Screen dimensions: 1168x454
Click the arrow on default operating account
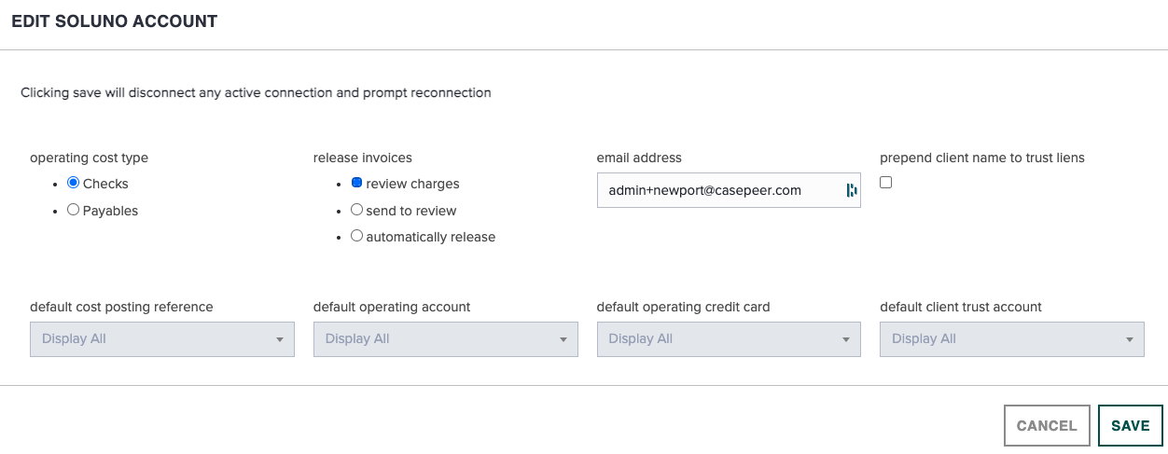click(x=563, y=340)
